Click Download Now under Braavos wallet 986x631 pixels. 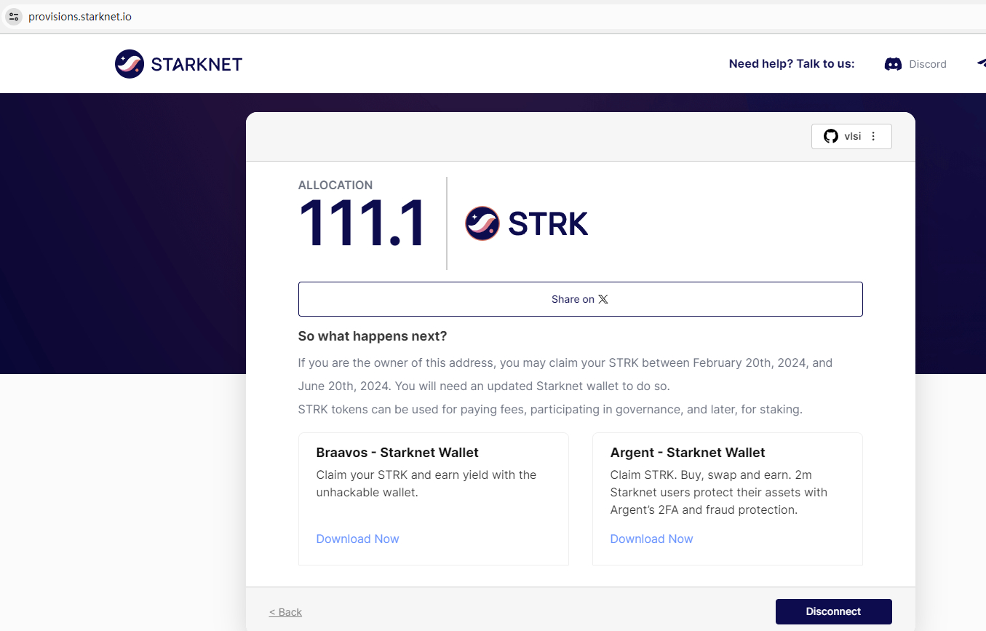pyautogui.click(x=357, y=539)
